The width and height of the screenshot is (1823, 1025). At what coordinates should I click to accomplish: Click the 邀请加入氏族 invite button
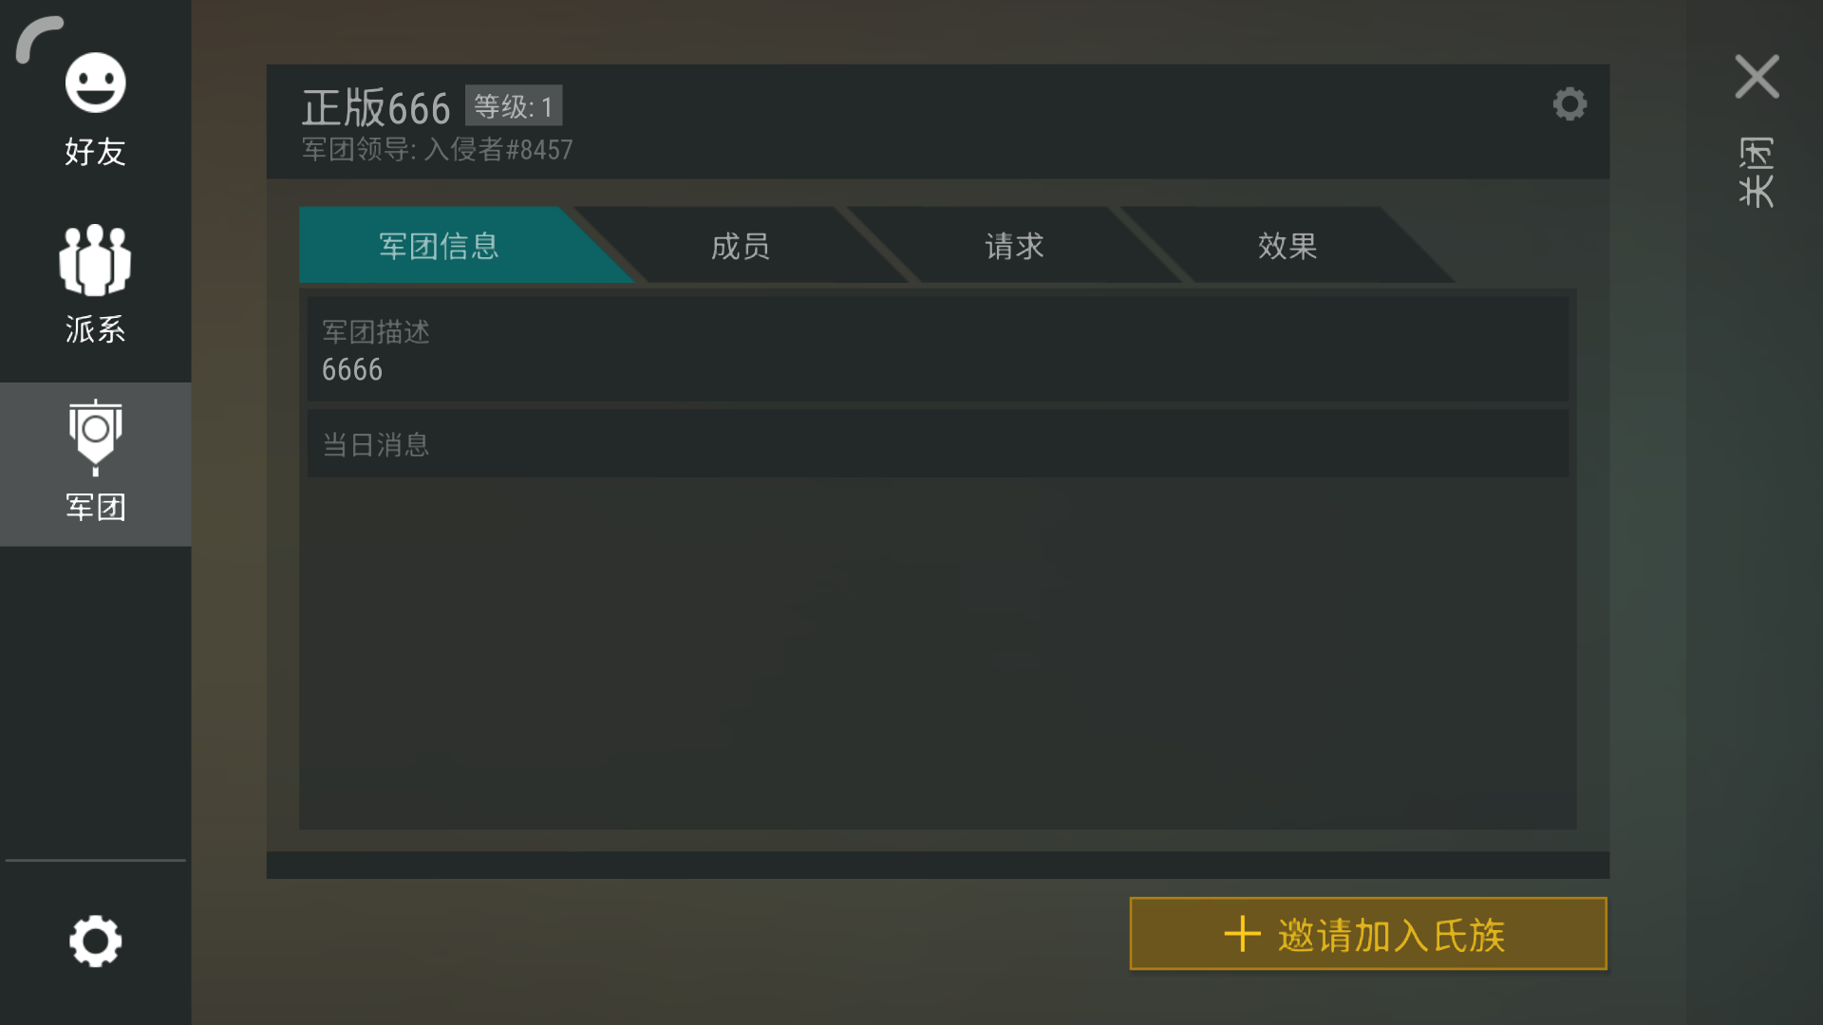[x=1368, y=934]
